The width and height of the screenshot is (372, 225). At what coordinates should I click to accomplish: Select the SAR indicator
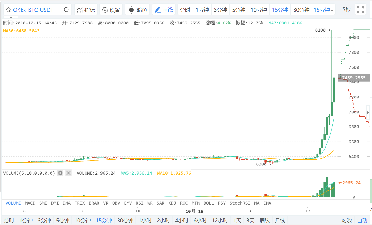tap(161, 203)
